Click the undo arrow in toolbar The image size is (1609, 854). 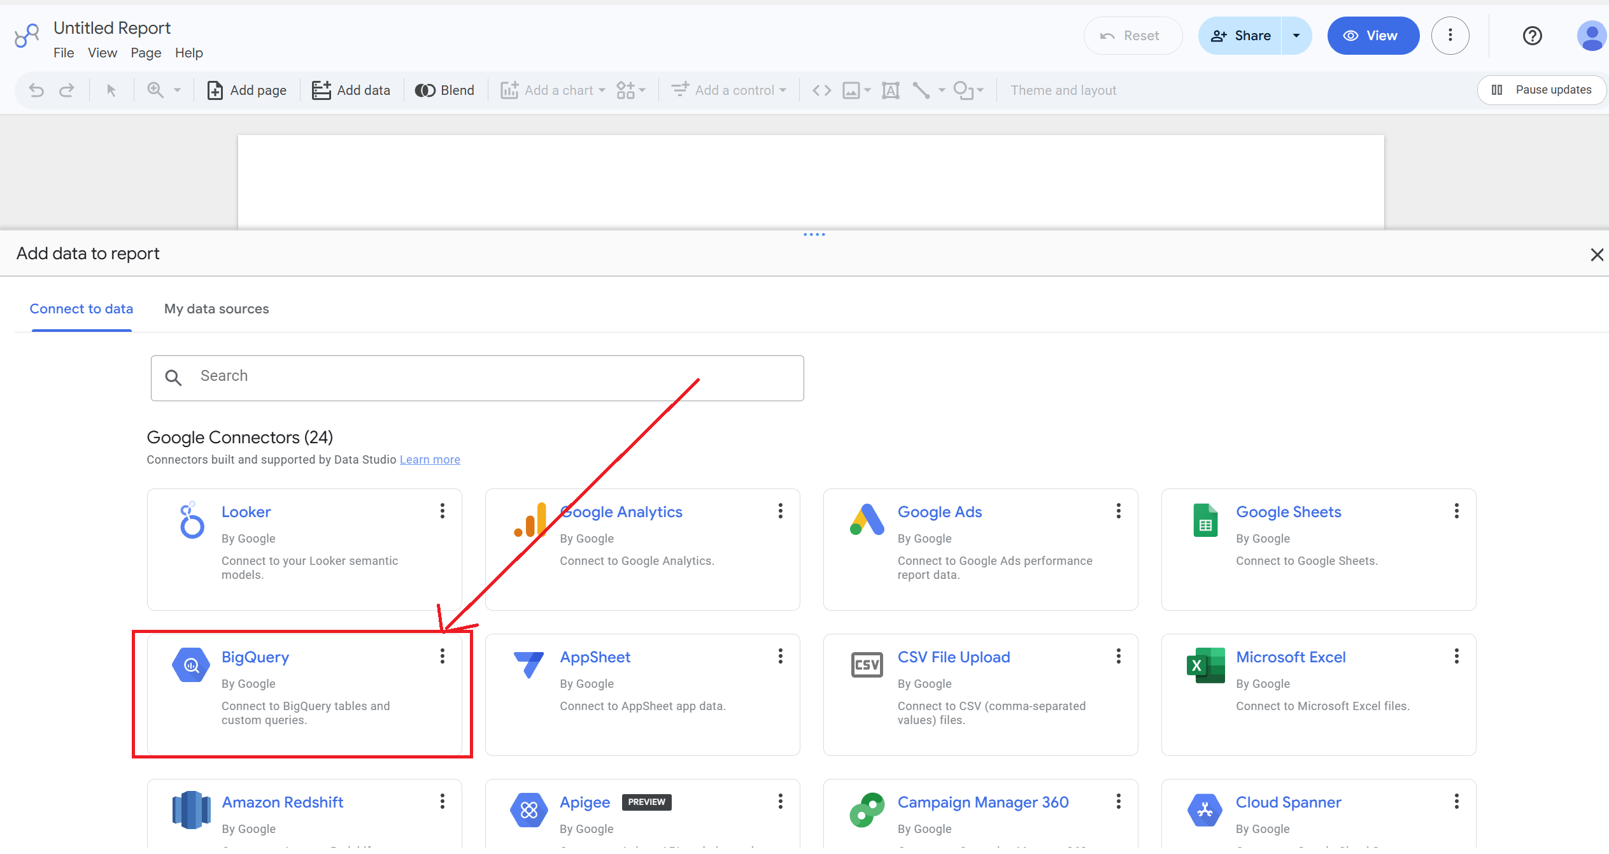tap(36, 90)
